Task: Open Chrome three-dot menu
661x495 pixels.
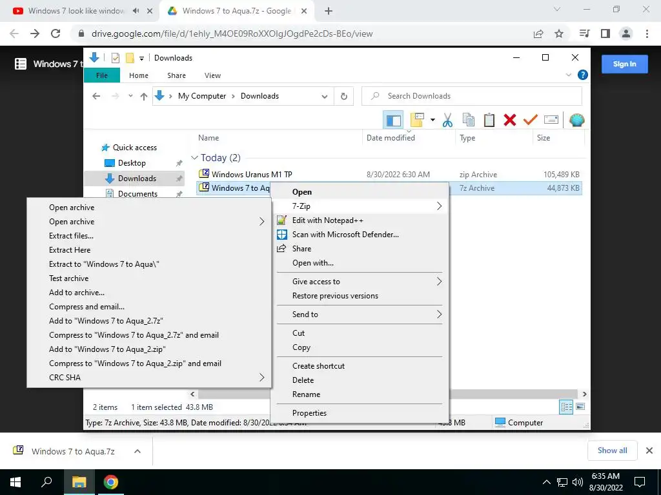Action: (647, 34)
